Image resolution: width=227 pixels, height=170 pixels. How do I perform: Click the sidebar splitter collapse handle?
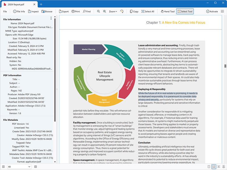(x=57, y=89)
